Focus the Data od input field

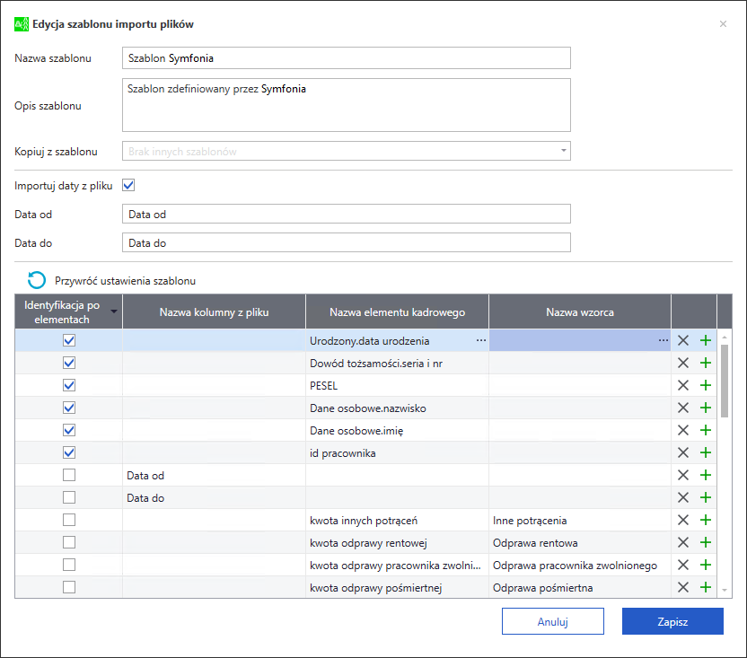(347, 214)
